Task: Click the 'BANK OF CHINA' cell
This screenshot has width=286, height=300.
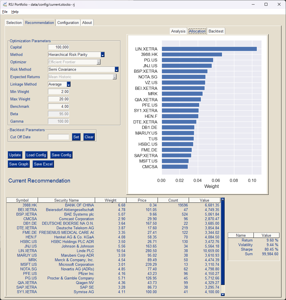Action: [x=80, y=205]
